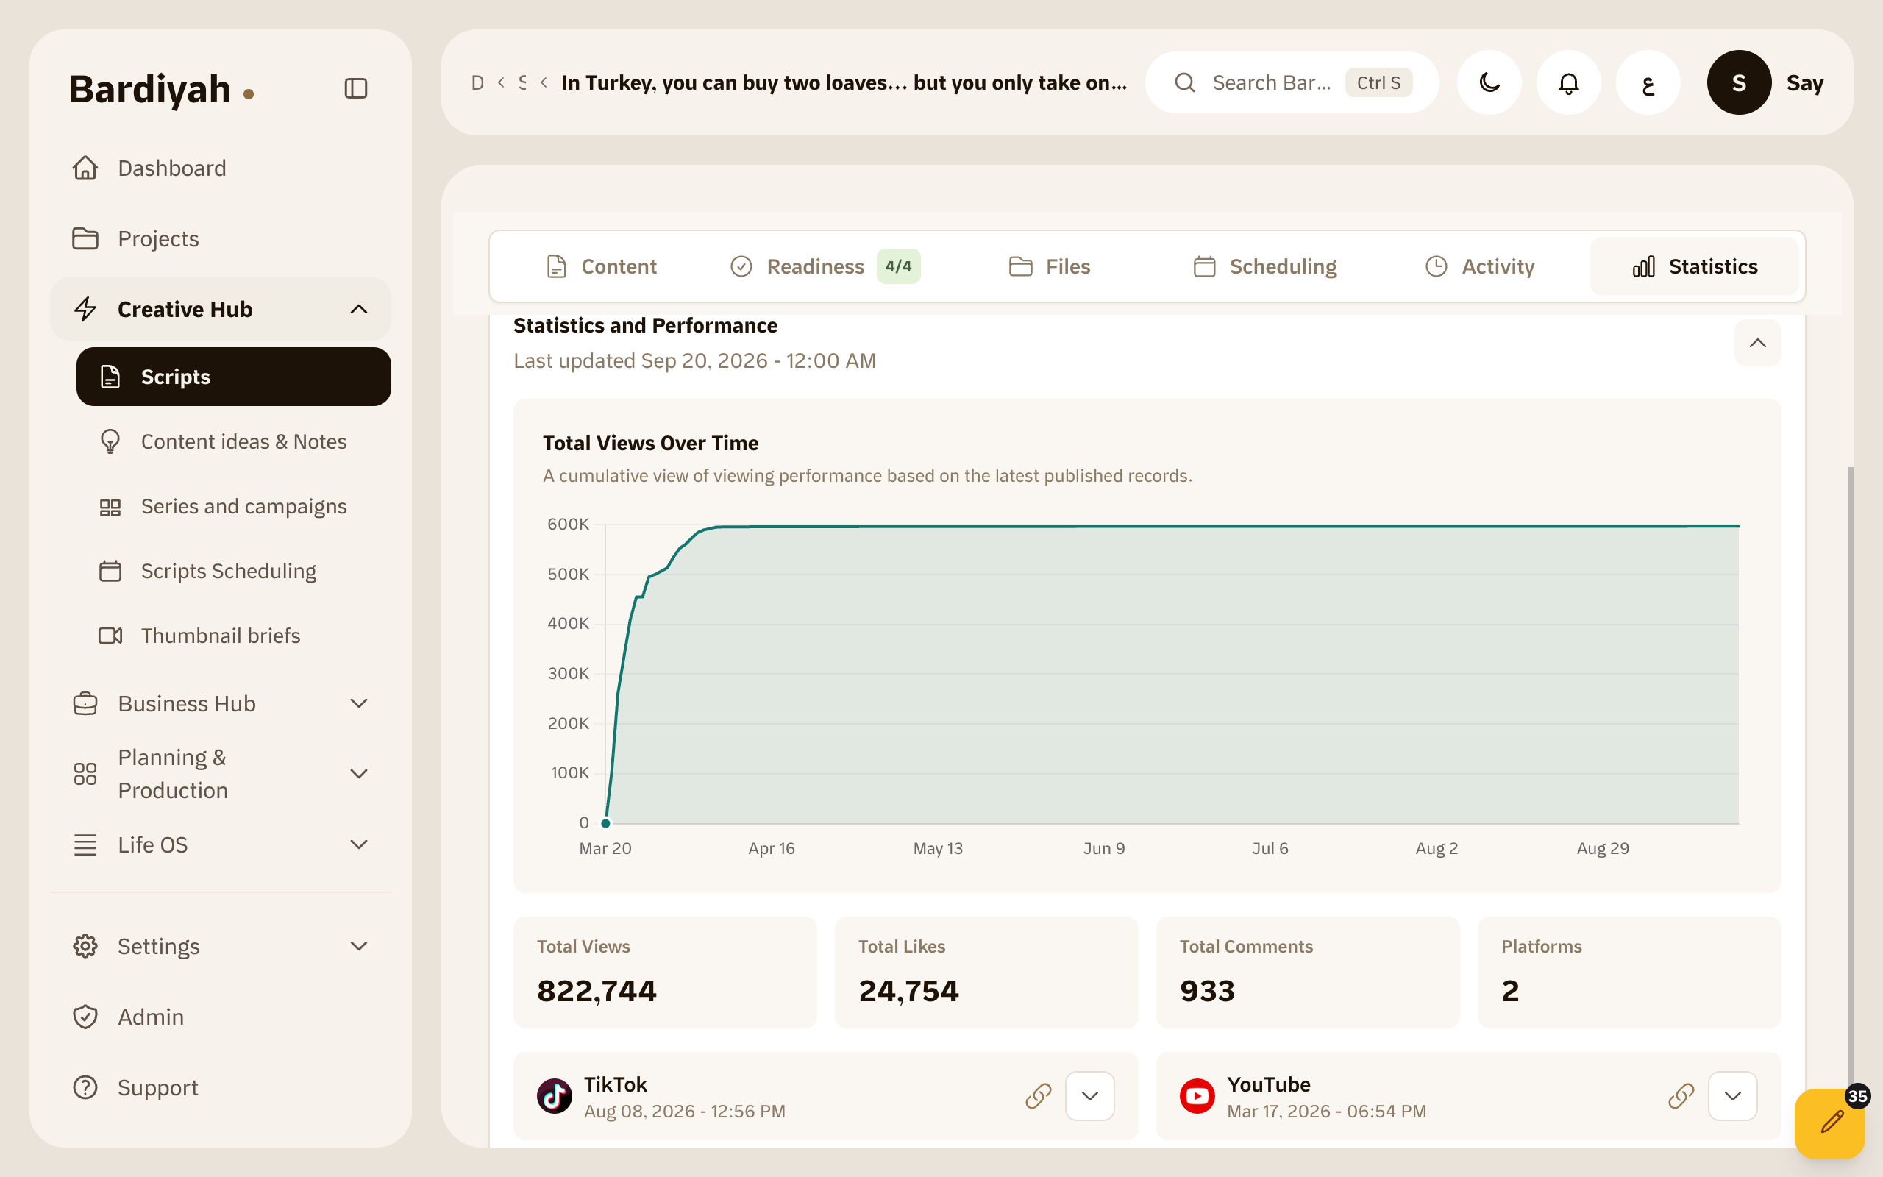This screenshot has height=1177, width=1883.
Task: Open Series and campaigns
Action: coord(233,506)
